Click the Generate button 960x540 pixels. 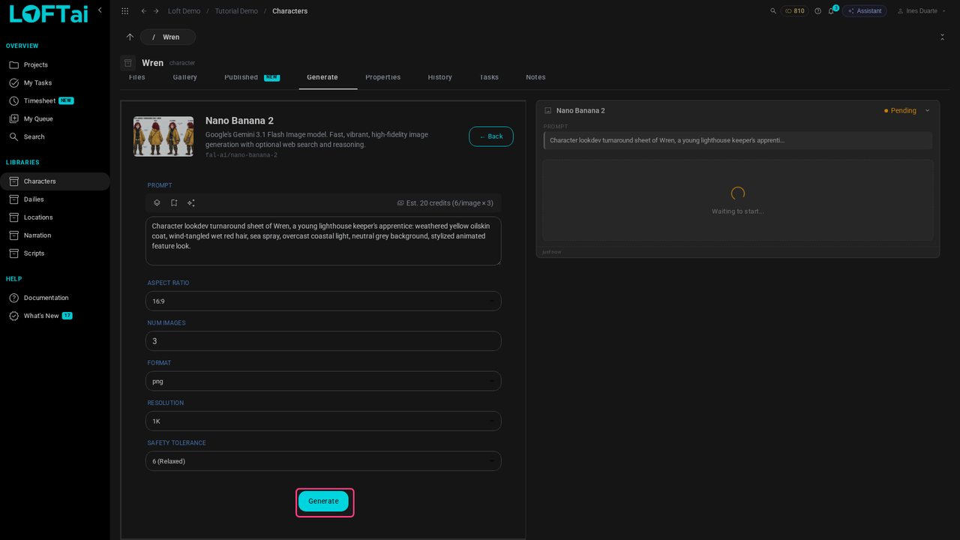pyautogui.click(x=323, y=501)
